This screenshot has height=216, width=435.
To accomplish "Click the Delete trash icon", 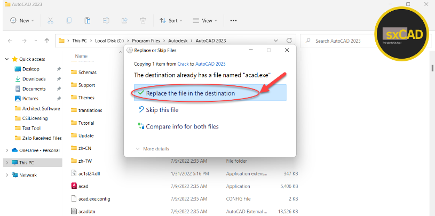I will [143, 20].
